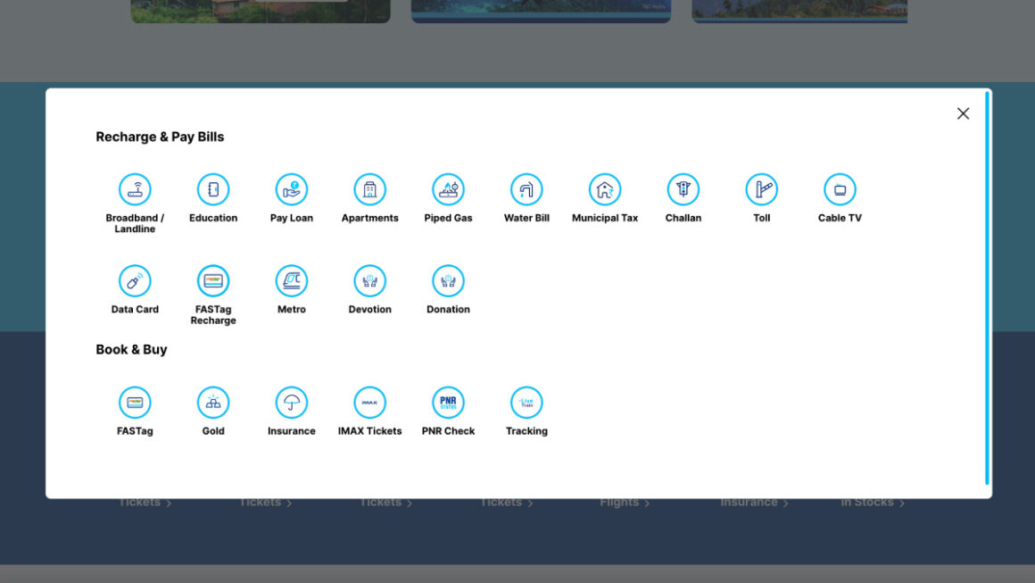Select the Education fee payment icon

point(213,190)
